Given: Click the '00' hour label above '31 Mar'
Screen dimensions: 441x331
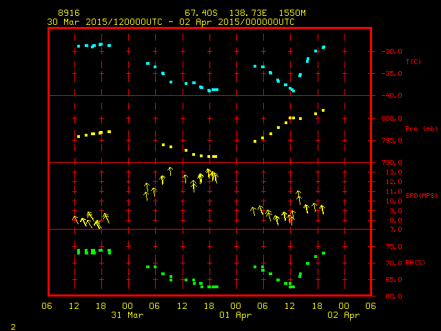Looking at the screenshot, I should point(127,306).
